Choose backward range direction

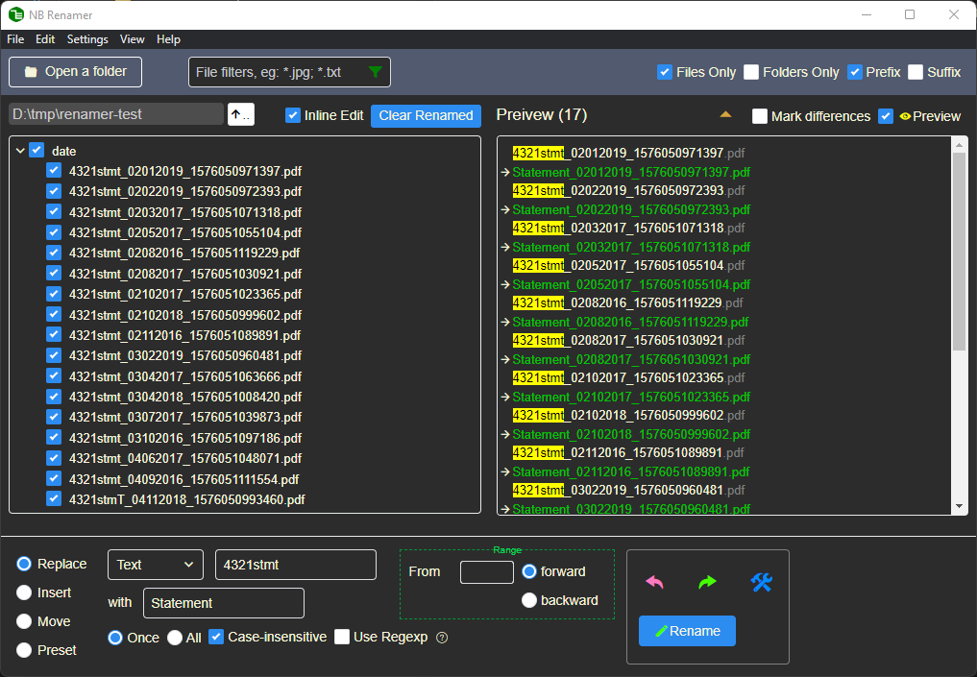pyautogui.click(x=528, y=600)
